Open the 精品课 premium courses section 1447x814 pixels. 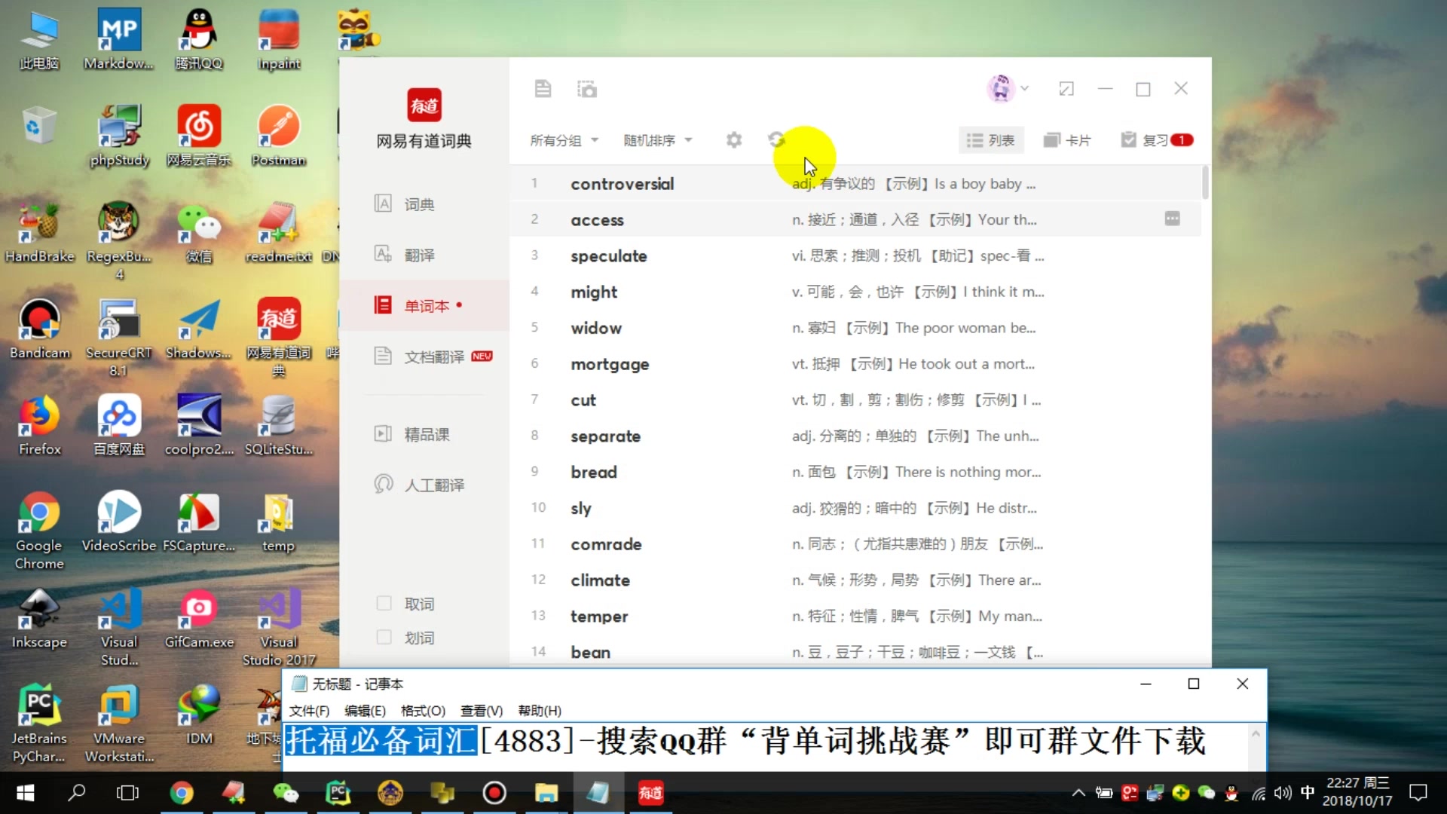pos(426,433)
